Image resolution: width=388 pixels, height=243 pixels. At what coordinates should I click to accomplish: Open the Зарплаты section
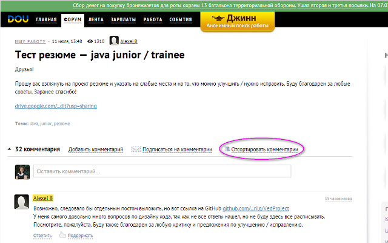tap(123, 19)
